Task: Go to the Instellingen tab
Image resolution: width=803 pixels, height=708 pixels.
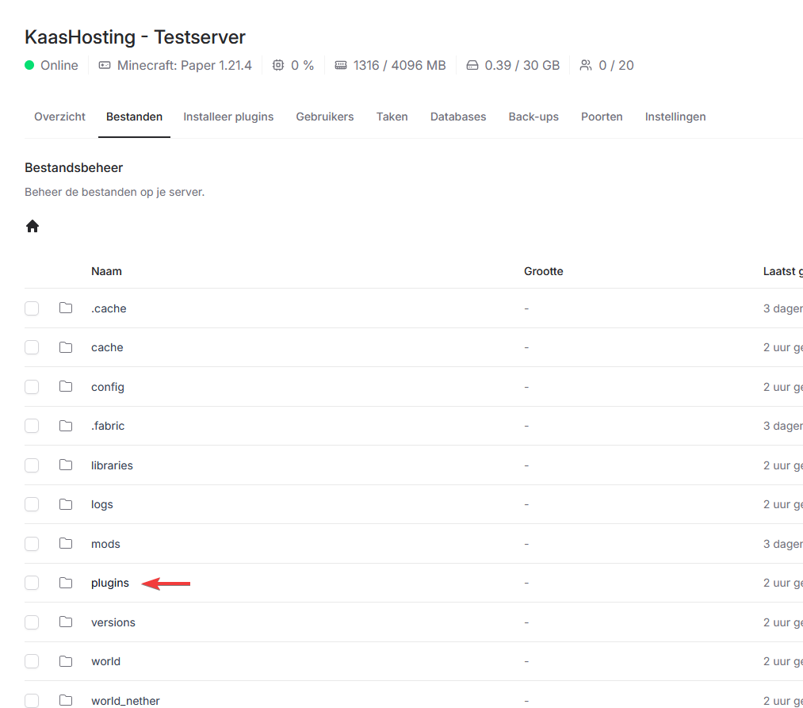Action: [x=675, y=117]
